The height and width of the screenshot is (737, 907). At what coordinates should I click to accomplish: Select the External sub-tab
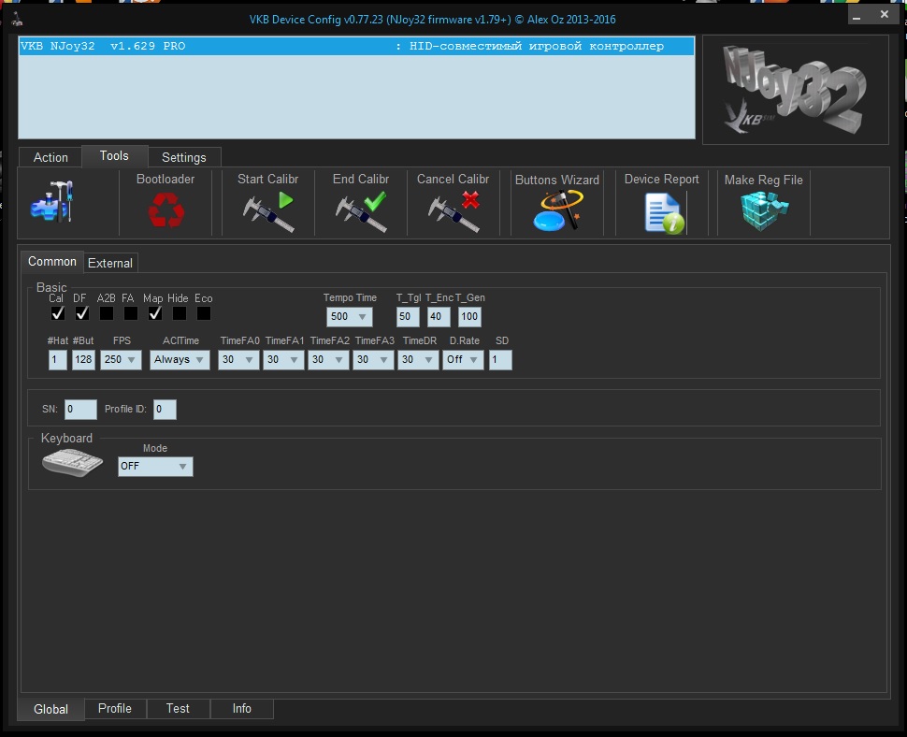[x=110, y=263]
